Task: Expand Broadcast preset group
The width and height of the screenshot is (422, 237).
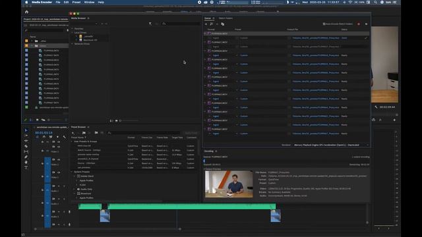Action: [75, 194]
